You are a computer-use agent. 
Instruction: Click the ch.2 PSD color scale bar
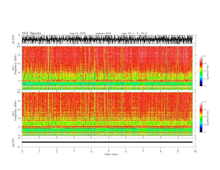point(201,117)
